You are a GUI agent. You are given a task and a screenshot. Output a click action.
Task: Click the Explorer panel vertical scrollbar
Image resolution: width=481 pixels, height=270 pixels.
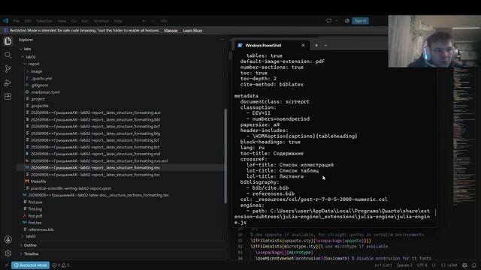(x=225, y=156)
